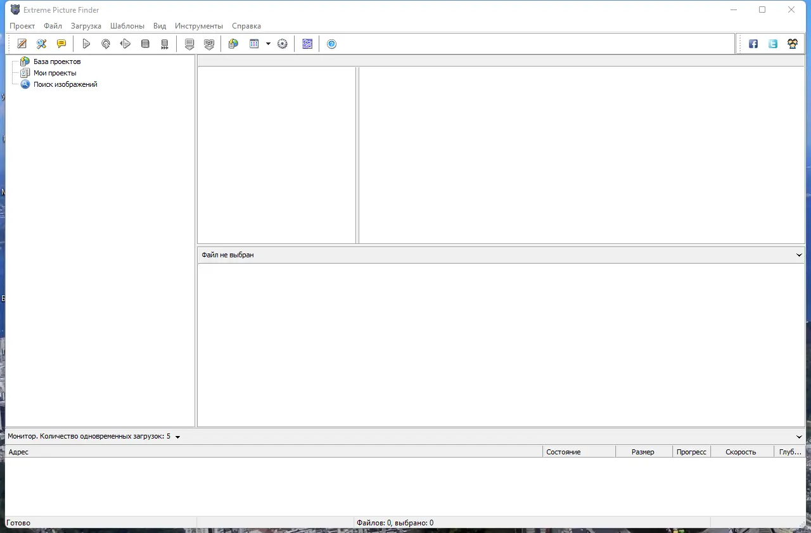The height and width of the screenshot is (533, 811).
Task: Open the Файл menu
Action: tap(53, 26)
